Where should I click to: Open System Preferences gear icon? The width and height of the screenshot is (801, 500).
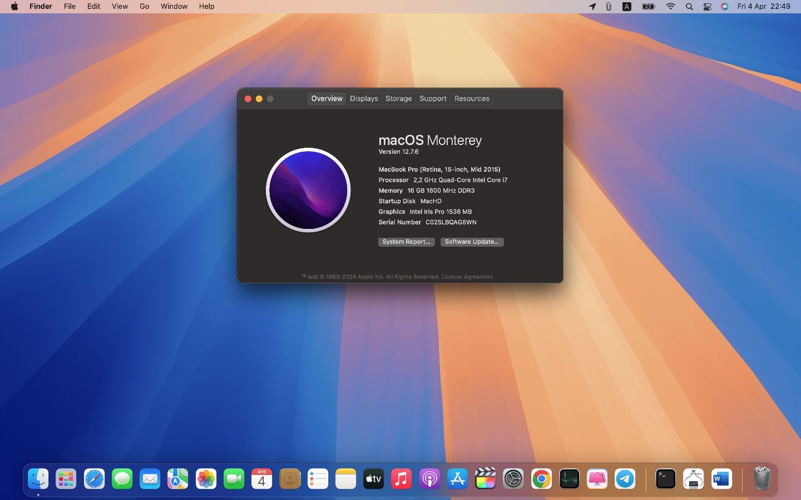(x=513, y=478)
